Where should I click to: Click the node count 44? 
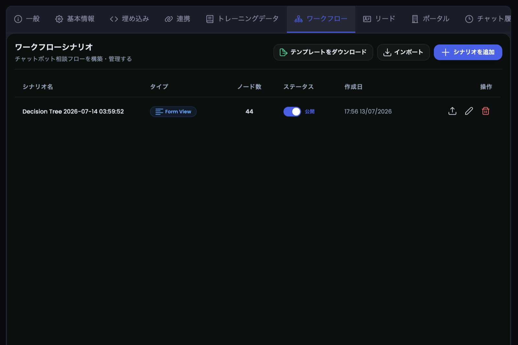(x=249, y=112)
